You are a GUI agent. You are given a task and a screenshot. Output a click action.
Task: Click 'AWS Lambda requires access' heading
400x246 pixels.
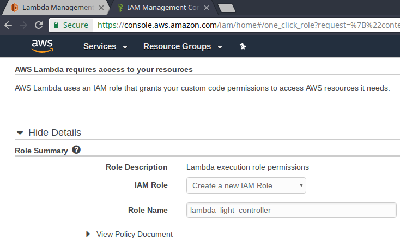tap(104, 69)
